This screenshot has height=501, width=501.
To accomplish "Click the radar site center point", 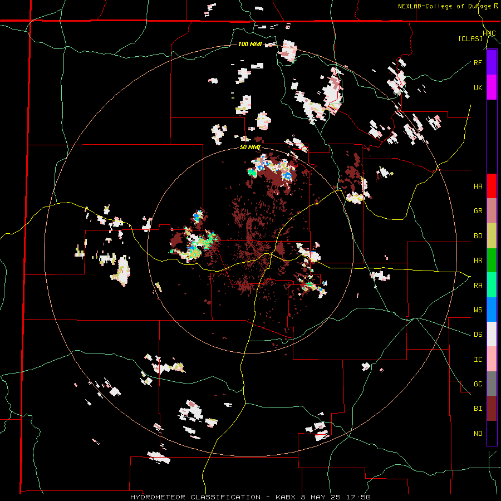I will [251, 249].
